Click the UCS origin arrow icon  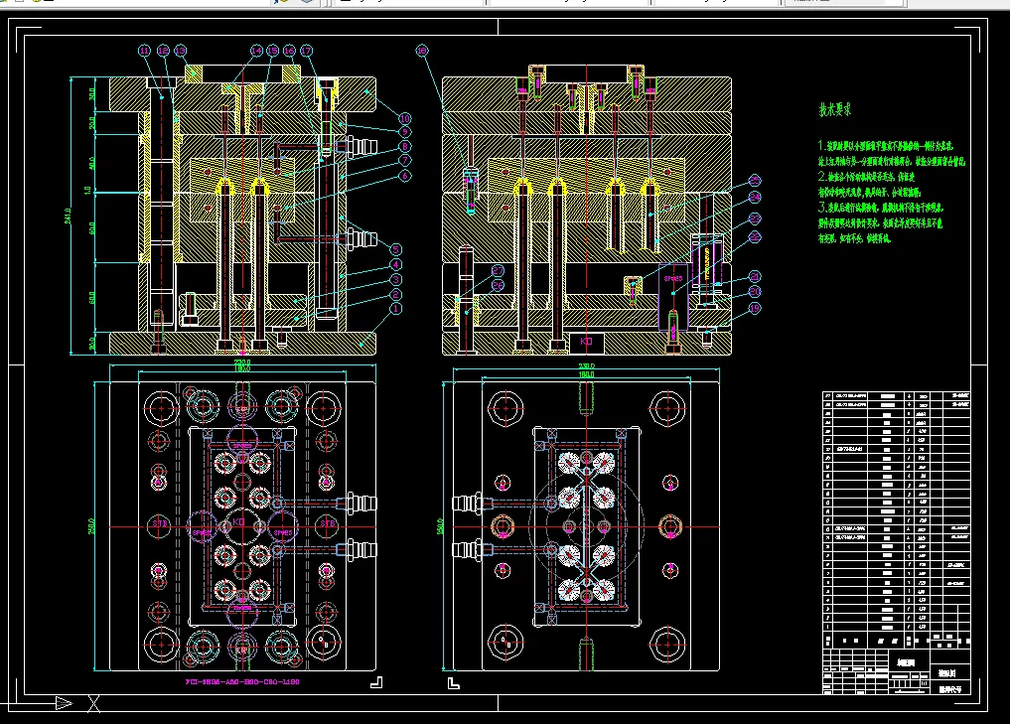pos(64,703)
